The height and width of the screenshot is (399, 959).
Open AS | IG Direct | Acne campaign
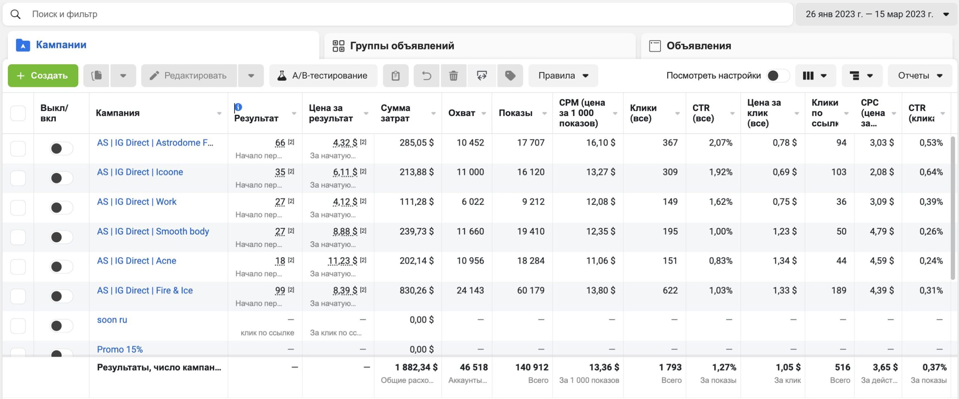[137, 261]
